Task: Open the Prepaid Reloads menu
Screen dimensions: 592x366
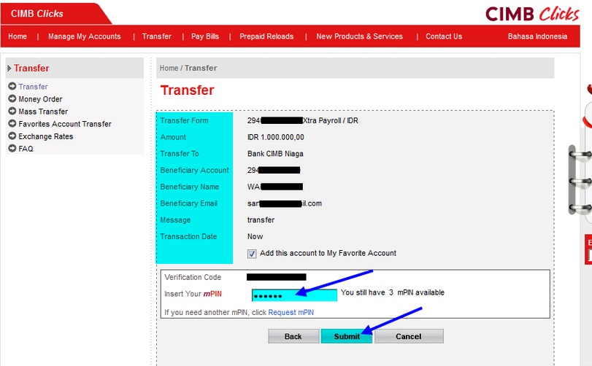Action: click(266, 36)
